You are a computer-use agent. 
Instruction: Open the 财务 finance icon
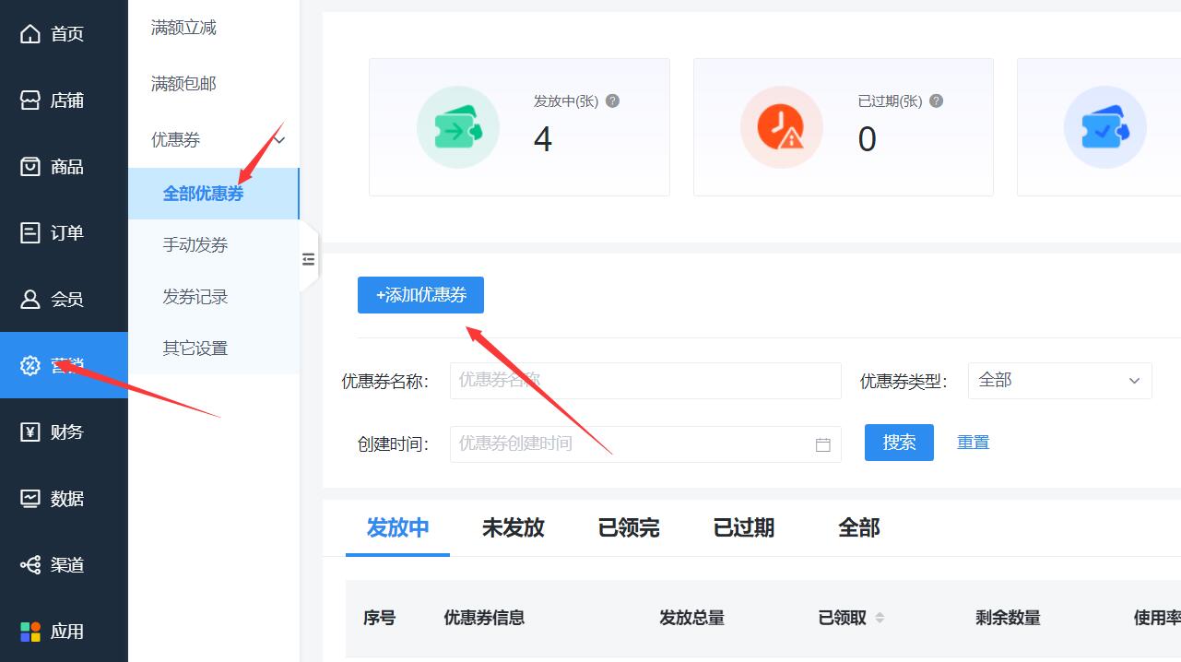coord(30,432)
